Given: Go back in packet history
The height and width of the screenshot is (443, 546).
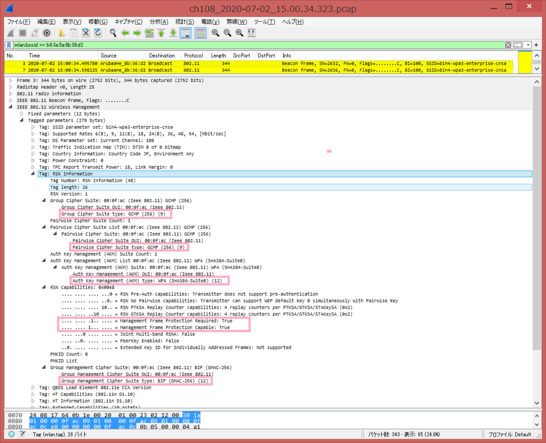Looking at the screenshot, I should point(125,33).
